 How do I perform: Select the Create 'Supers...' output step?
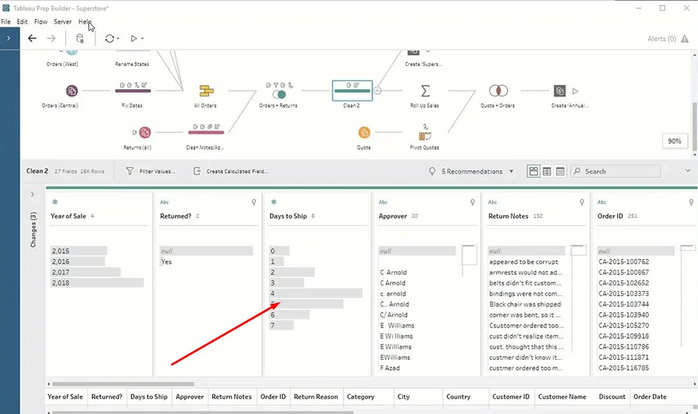tap(413, 52)
